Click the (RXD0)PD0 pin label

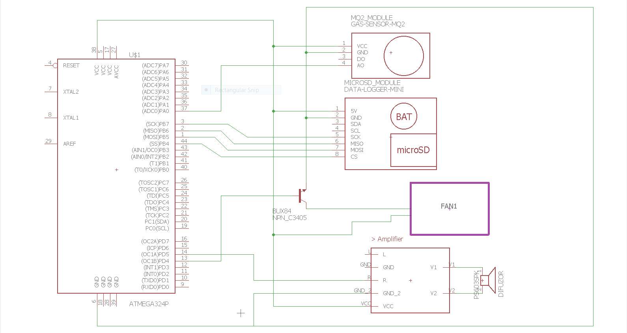155,287
